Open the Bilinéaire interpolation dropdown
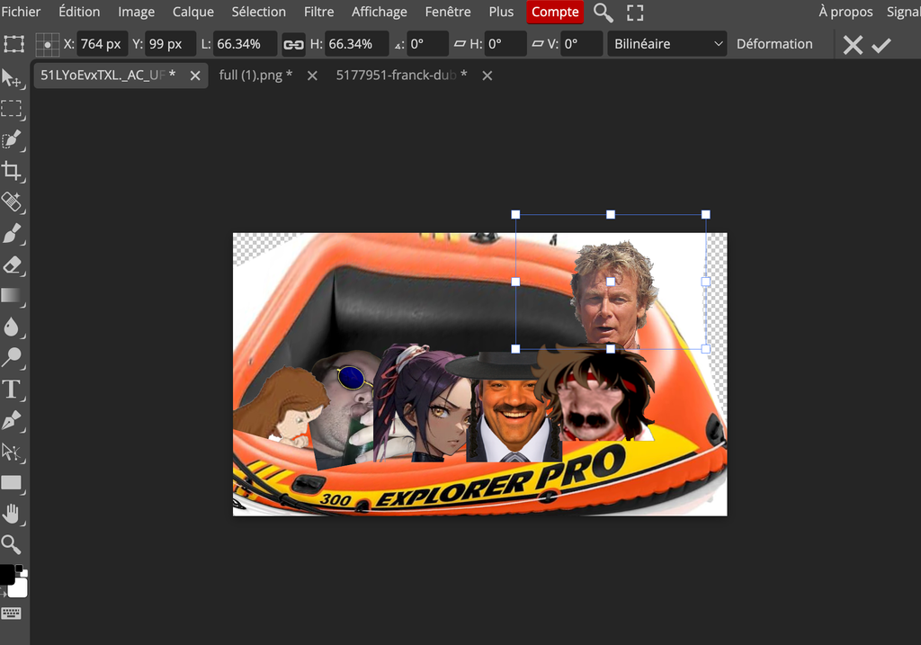Viewport: 921px width, 645px height. point(667,44)
